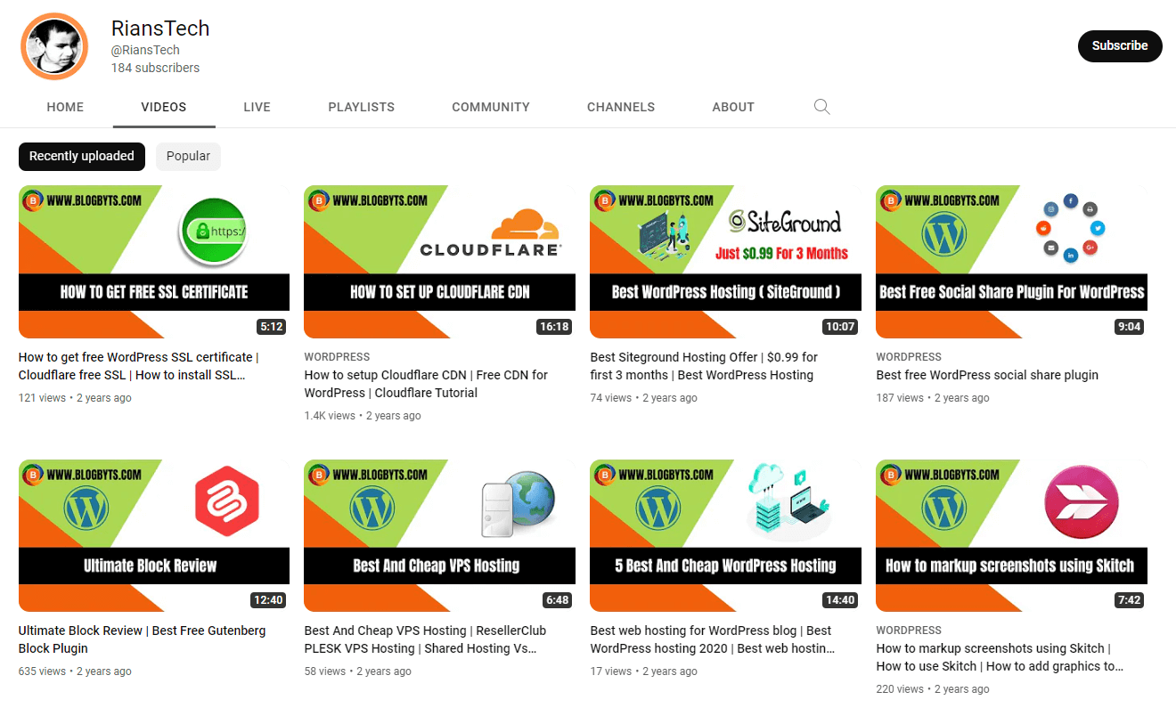Click the '58 views' text

point(325,671)
